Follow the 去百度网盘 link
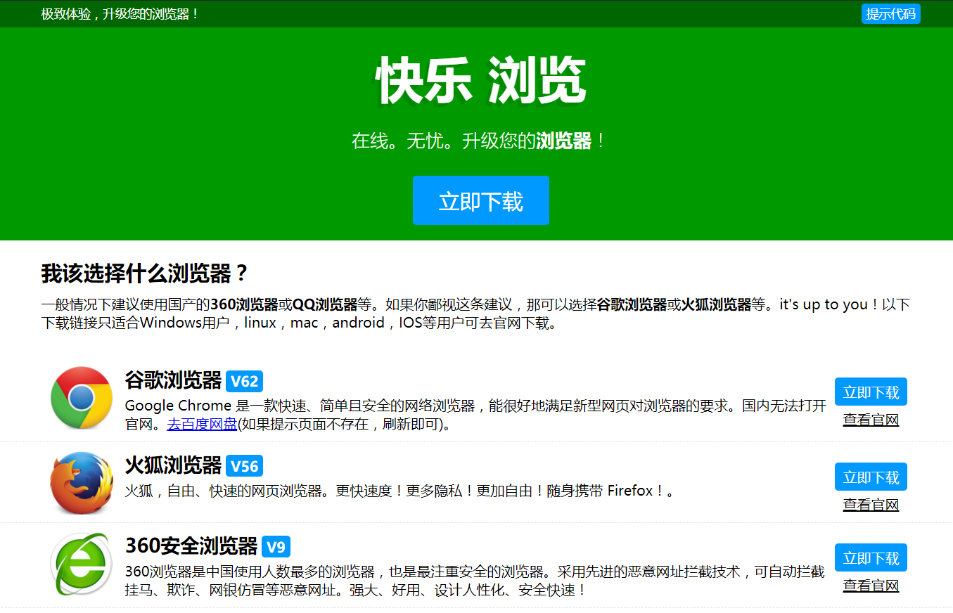953x613 pixels. 202,425
